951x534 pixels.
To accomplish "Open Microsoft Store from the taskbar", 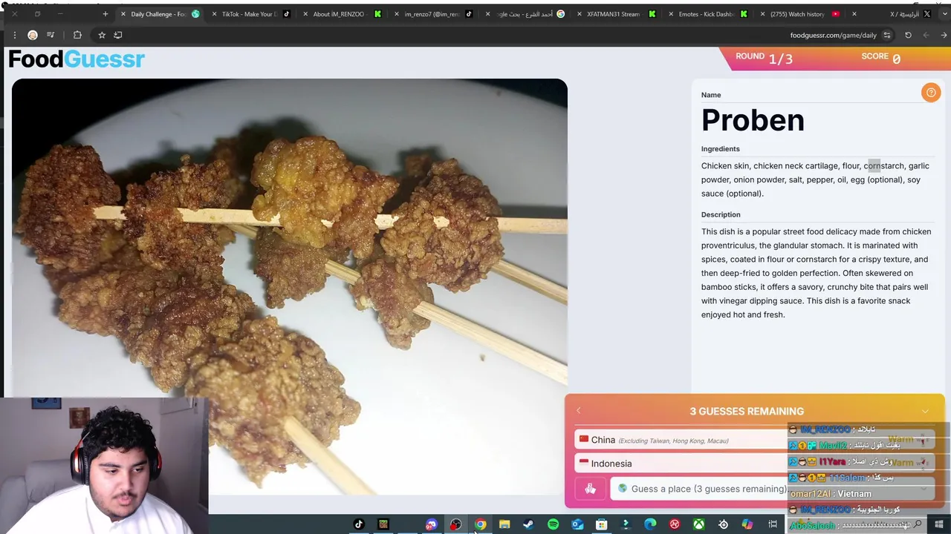I will [601, 524].
